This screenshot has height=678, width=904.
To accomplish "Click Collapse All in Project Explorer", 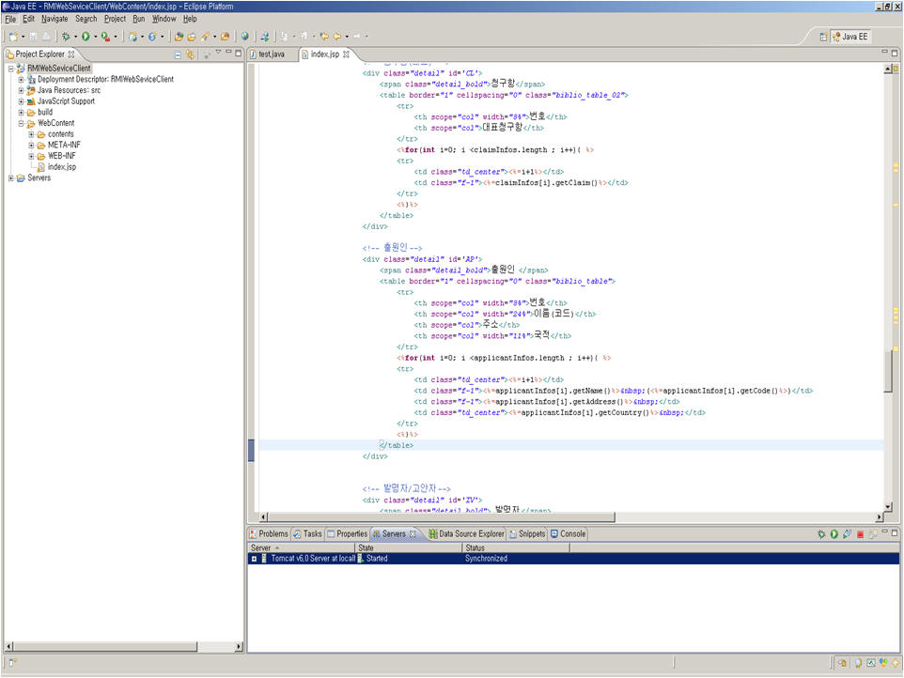I will [178, 54].
